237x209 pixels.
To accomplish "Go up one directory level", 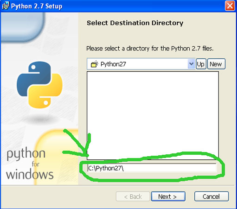I will (201, 64).
